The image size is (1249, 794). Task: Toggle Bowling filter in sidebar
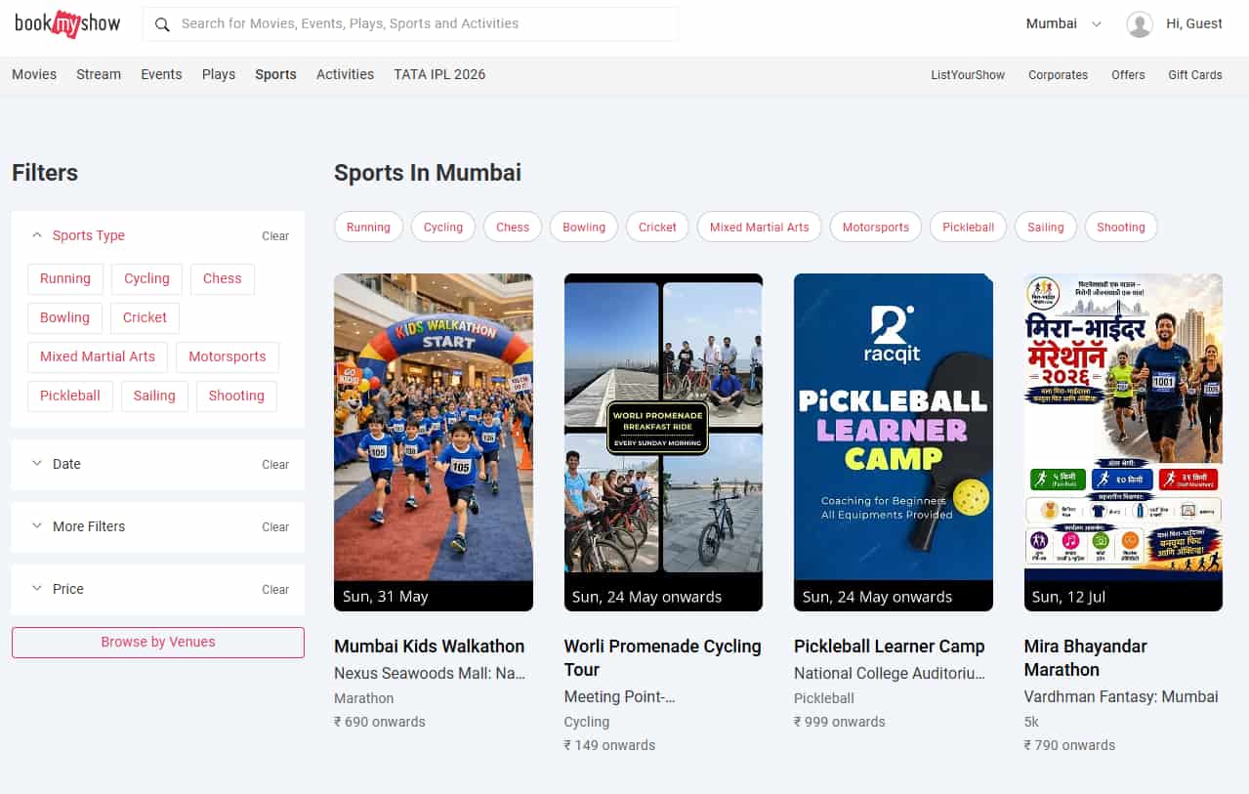(64, 317)
